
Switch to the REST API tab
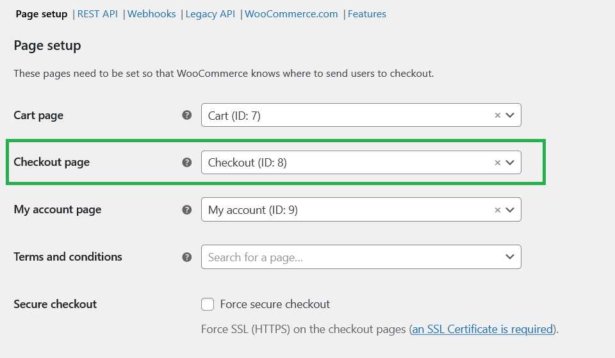click(97, 14)
